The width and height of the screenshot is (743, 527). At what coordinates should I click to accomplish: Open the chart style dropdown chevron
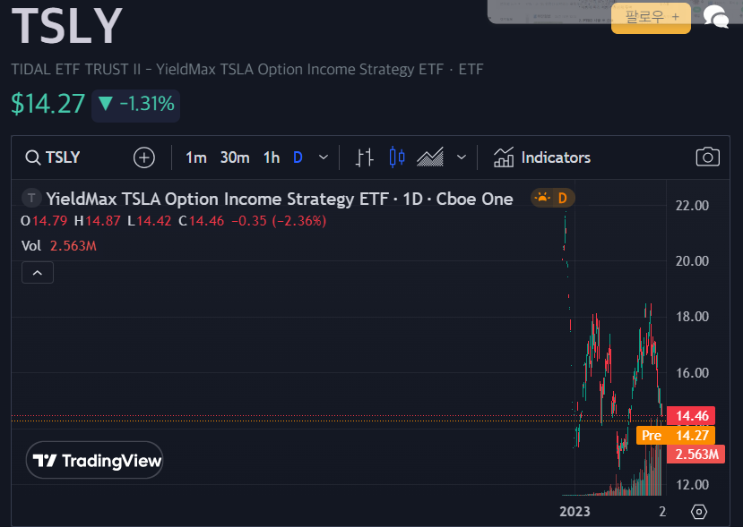coord(462,157)
